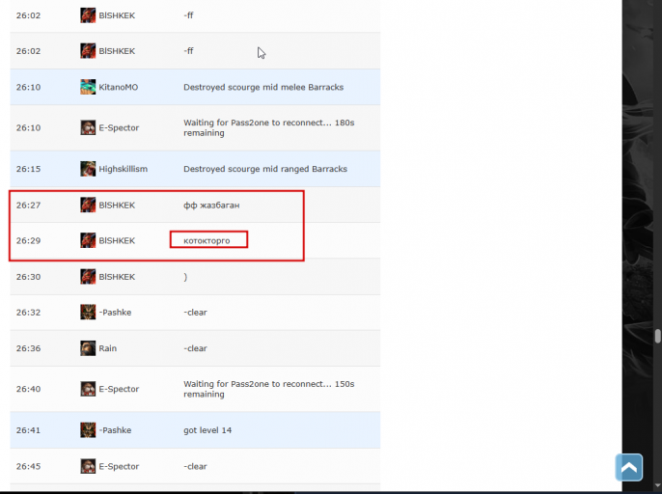
Task: Click KitanoMO's hero avatar at 26:10
Action: 88,87
